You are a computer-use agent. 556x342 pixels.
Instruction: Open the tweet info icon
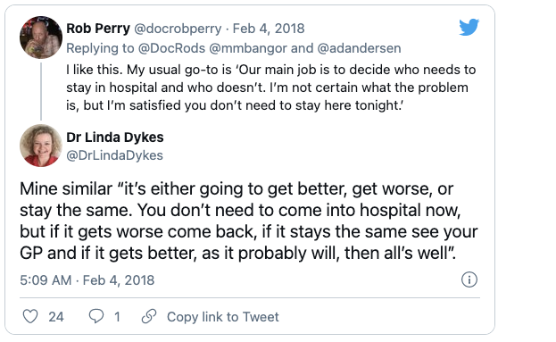pos(469,279)
